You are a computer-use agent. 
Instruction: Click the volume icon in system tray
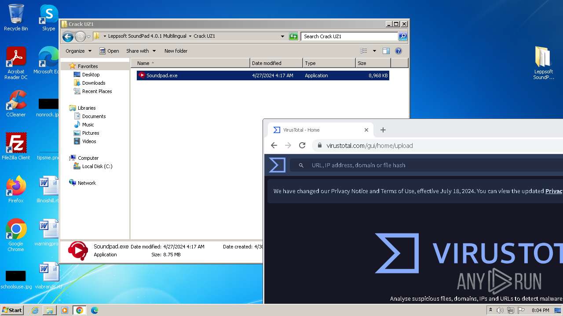click(x=500, y=310)
